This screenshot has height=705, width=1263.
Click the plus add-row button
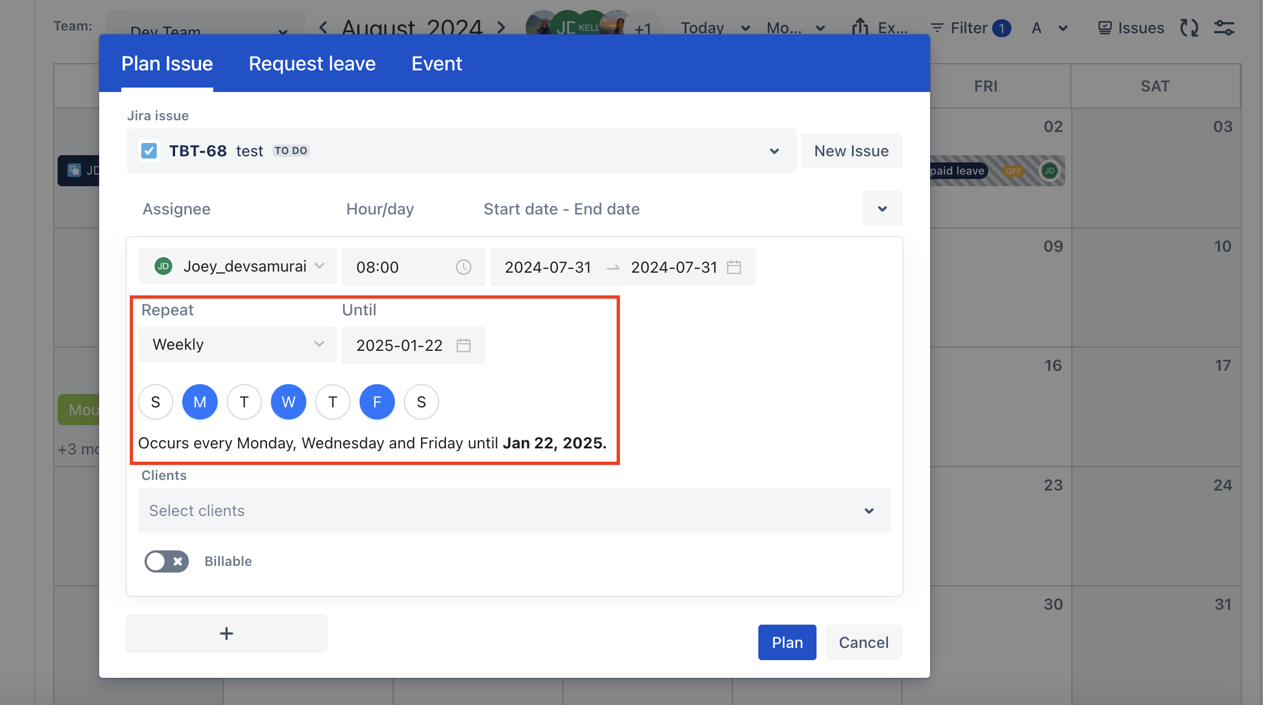pos(226,633)
